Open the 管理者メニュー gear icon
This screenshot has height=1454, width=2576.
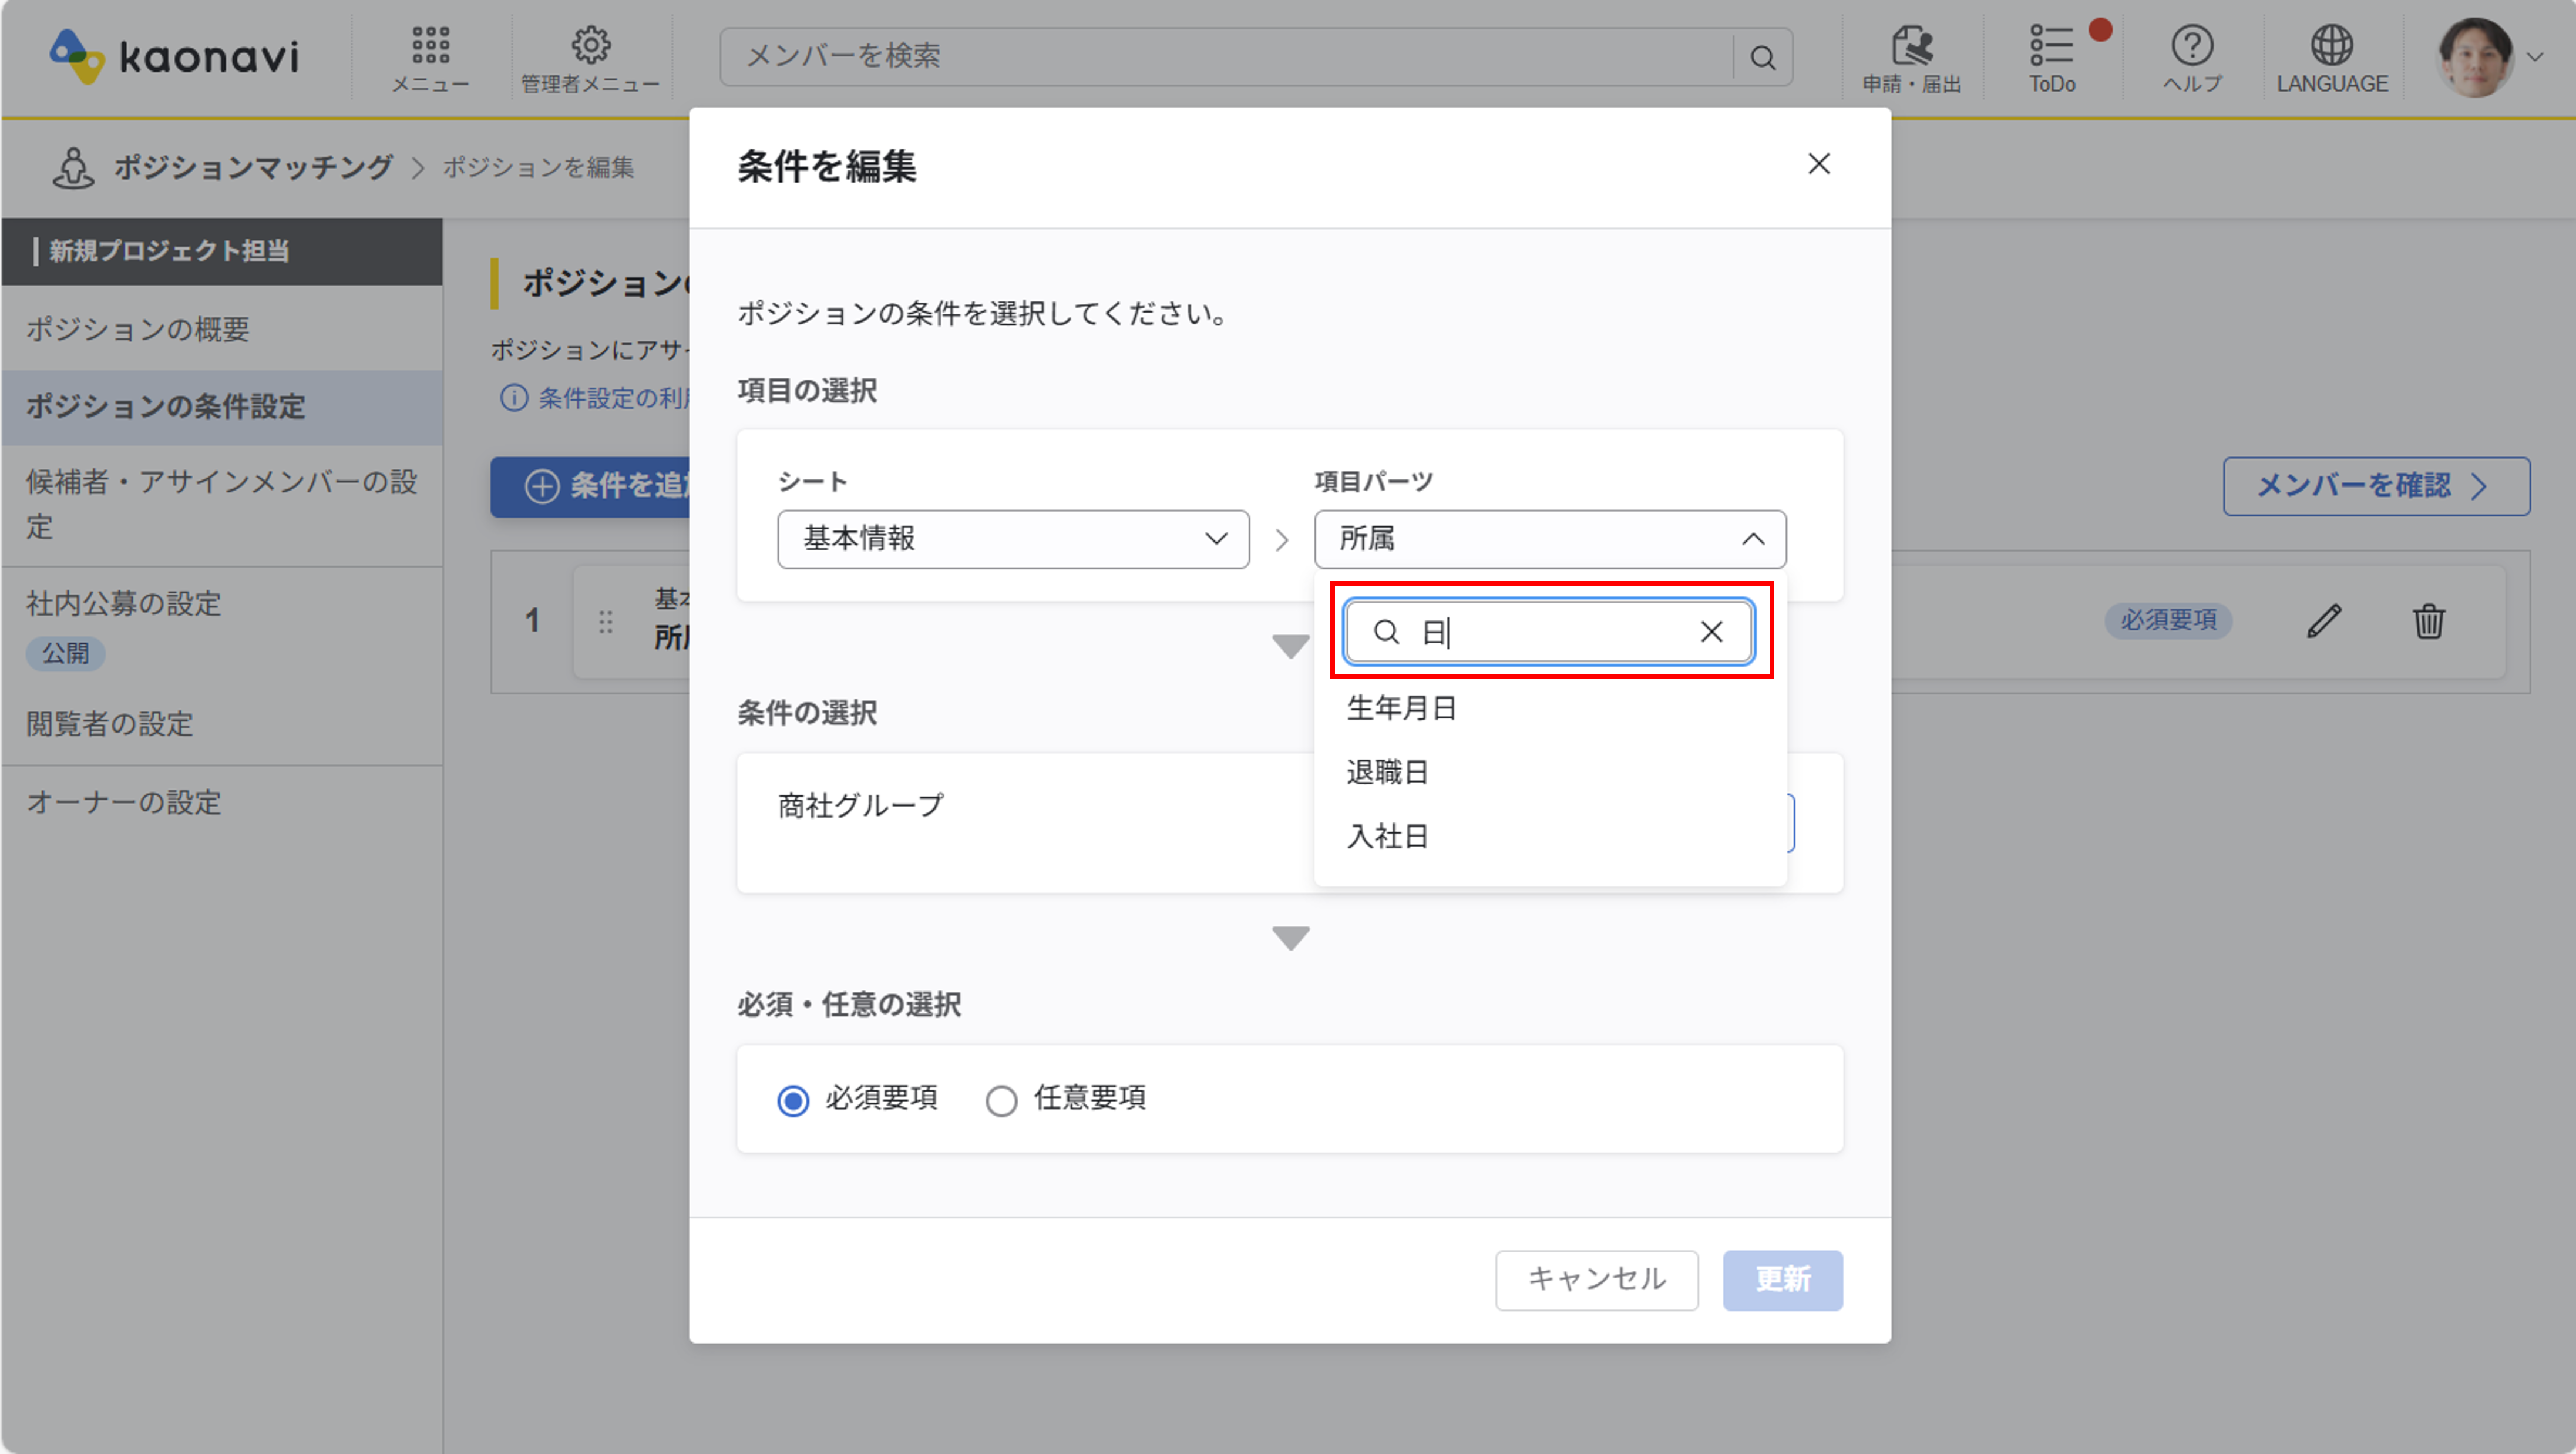(x=590, y=46)
